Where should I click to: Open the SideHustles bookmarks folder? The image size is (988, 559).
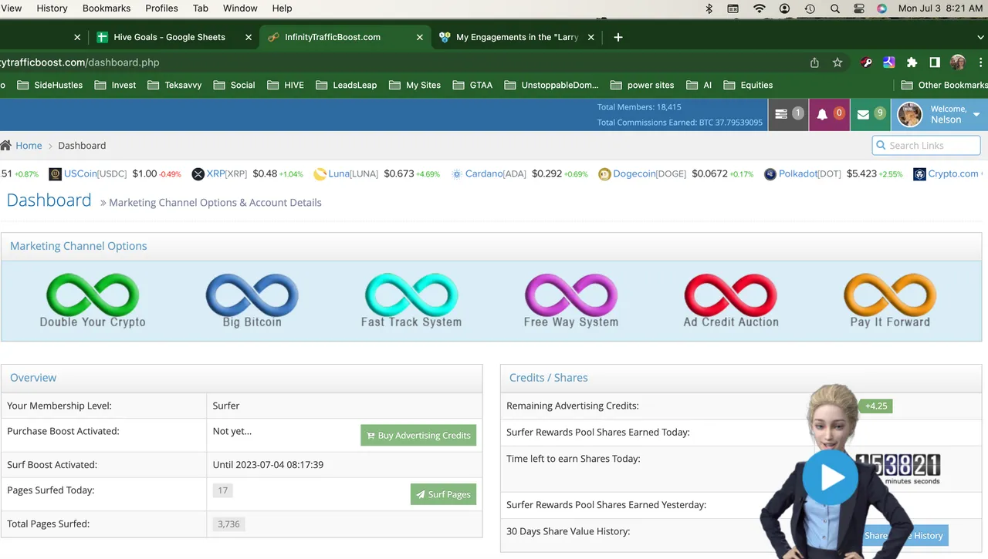pos(50,85)
